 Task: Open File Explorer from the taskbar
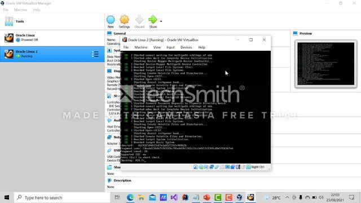[x=141, y=197]
